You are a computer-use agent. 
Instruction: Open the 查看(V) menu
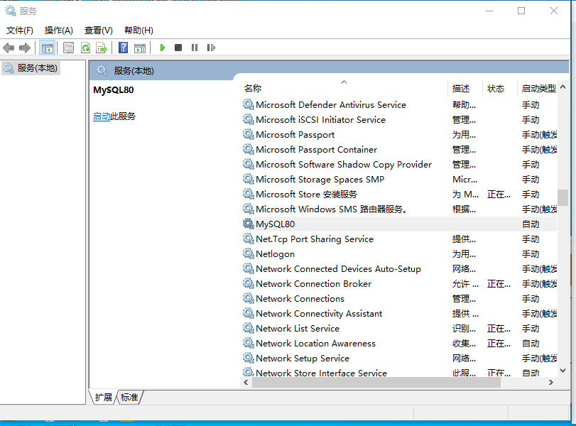click(x=98, y=31)
